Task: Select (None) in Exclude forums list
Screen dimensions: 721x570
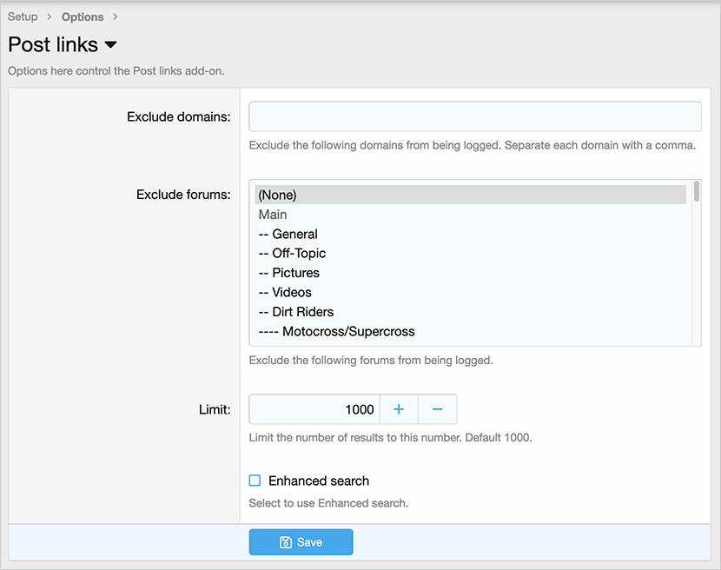Action: (278, 196)
